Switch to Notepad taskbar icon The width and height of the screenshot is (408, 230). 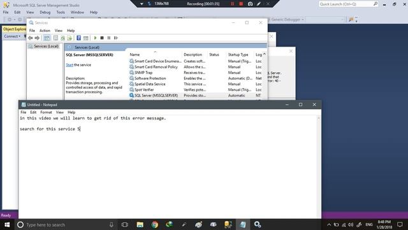click(243, 224)
